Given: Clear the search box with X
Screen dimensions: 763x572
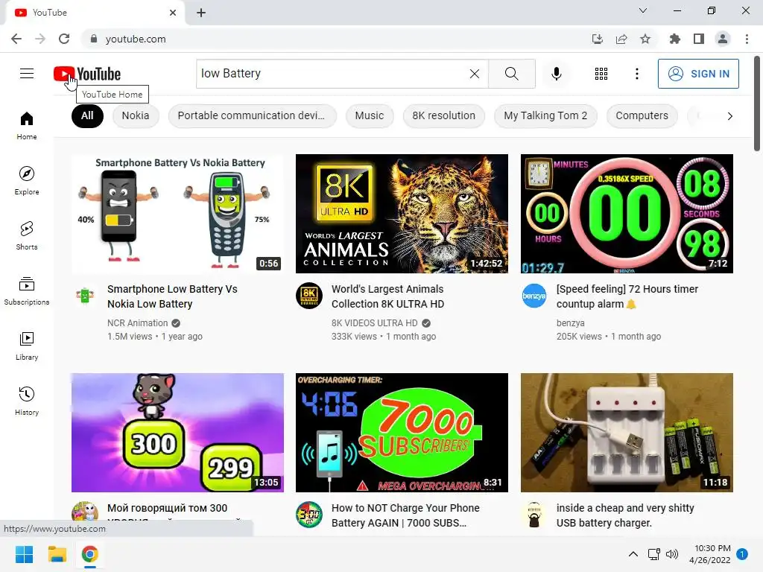Looking at the screenshot, I should click(475, 74).
